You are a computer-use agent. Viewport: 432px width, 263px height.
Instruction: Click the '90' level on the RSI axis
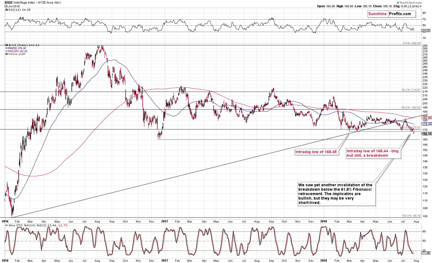[x=424, y=13]
